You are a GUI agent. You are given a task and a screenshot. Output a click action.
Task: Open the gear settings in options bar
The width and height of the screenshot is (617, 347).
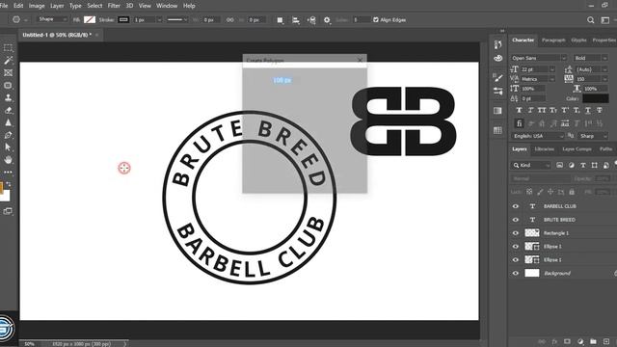pyautogui.click(x=327, y=20)
